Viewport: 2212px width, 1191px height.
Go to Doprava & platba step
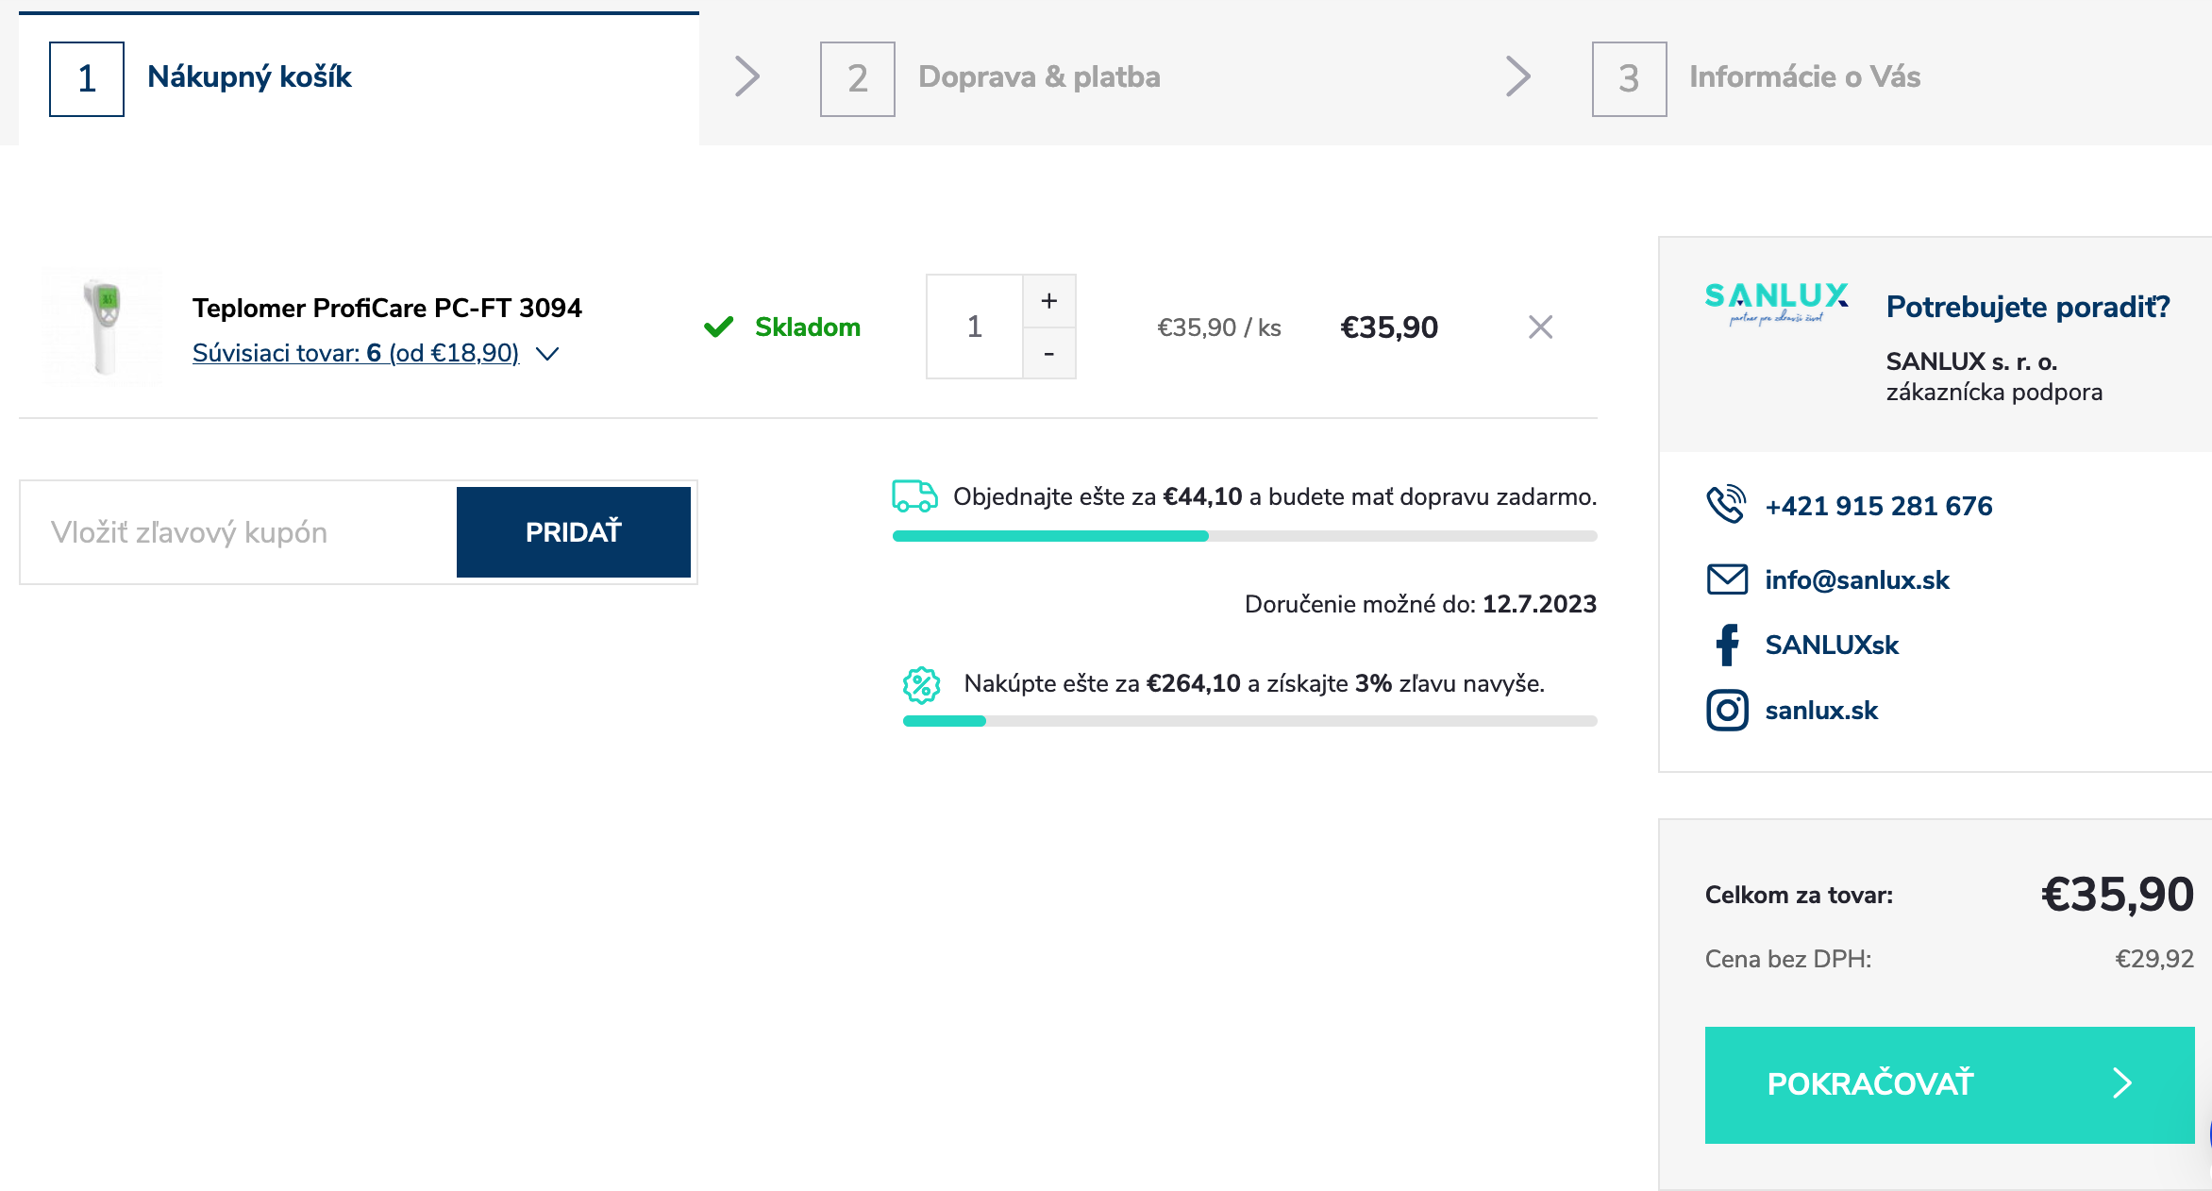pos(1039,77)
